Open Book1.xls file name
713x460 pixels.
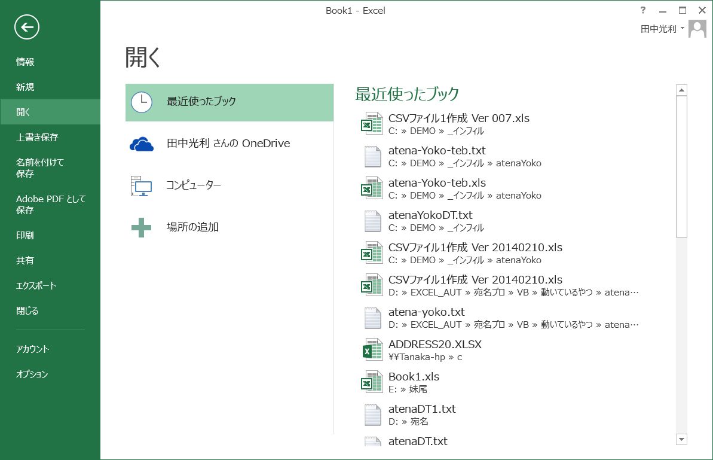click(414, 377)
